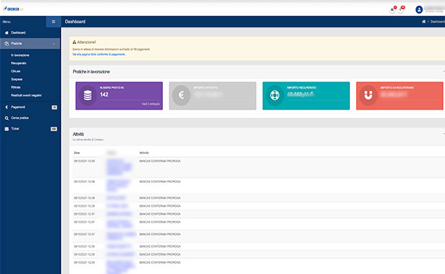Viewport: 445px width, 274px height.
Task: Open the Recuperate submenu item
Action: click(18, 63)
